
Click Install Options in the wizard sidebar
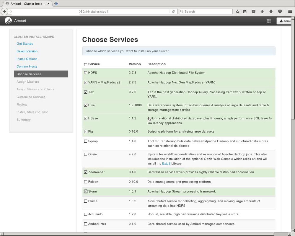27,59
